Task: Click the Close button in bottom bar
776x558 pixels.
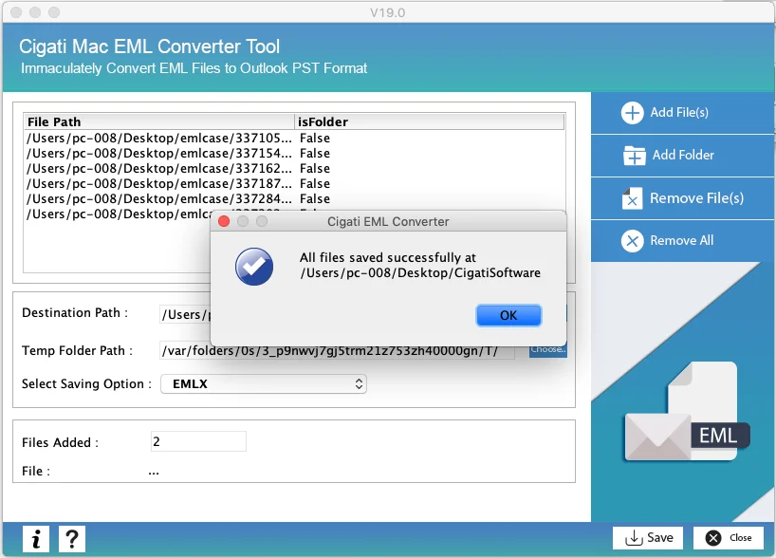Action: [728, 538]
